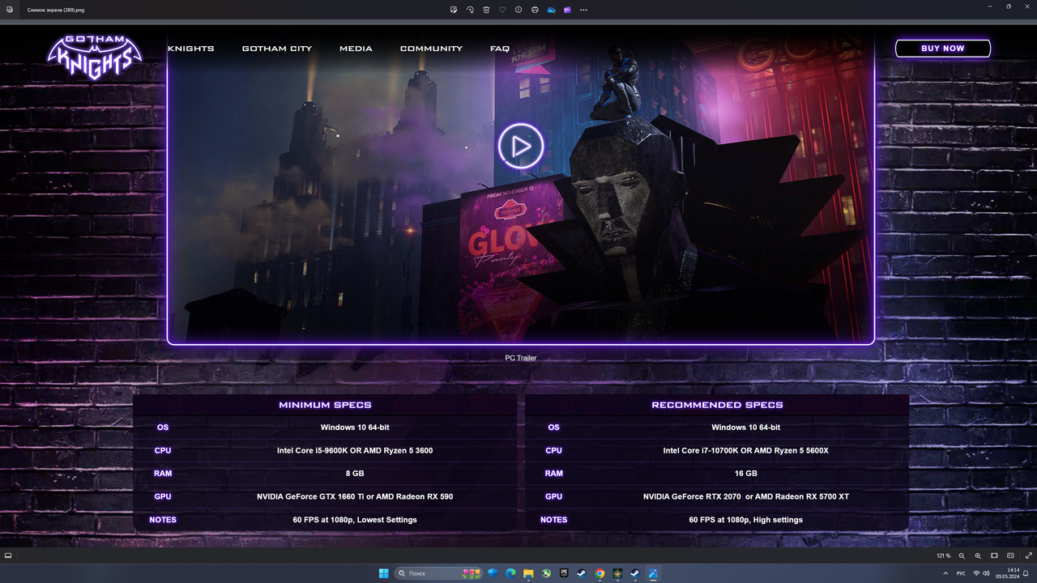Mark the image as favorite with the heart icon
This screenshot has width=1037, height=583.
coord(502,10)
